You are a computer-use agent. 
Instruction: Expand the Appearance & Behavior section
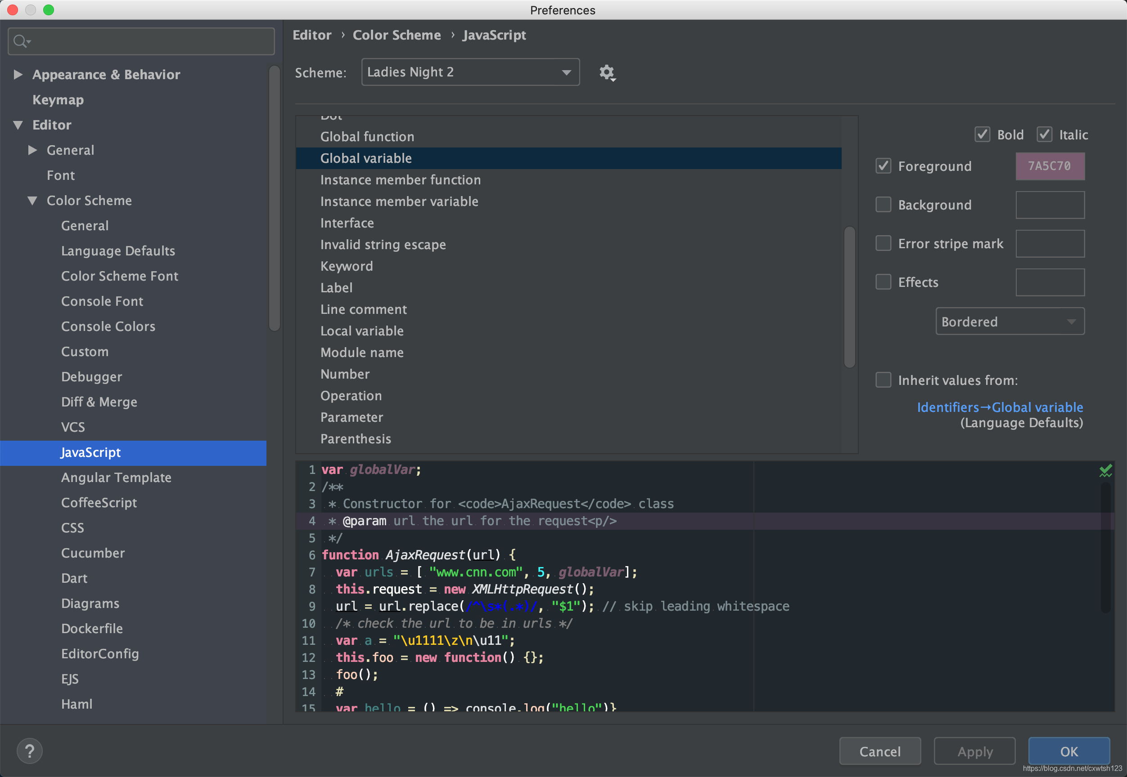tap(18, 75)
